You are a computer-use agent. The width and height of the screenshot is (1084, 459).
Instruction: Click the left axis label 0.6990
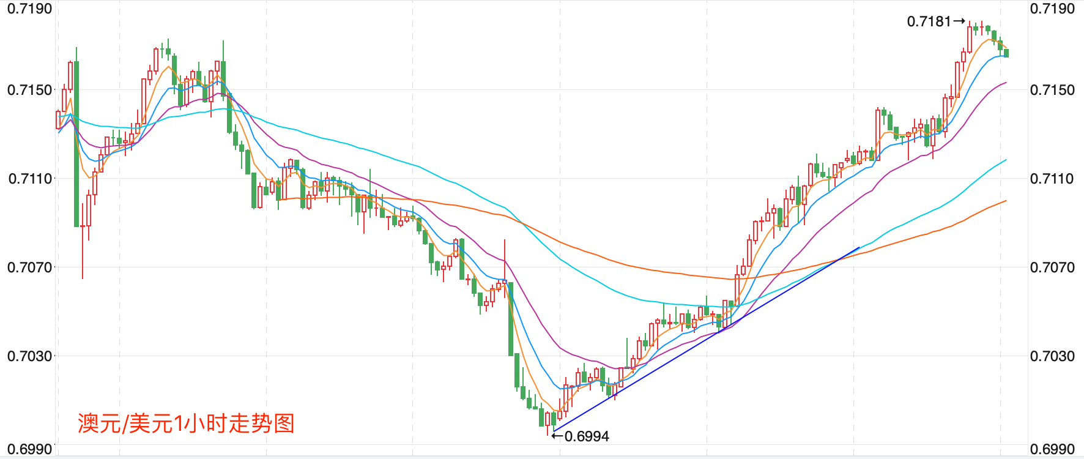29,449
